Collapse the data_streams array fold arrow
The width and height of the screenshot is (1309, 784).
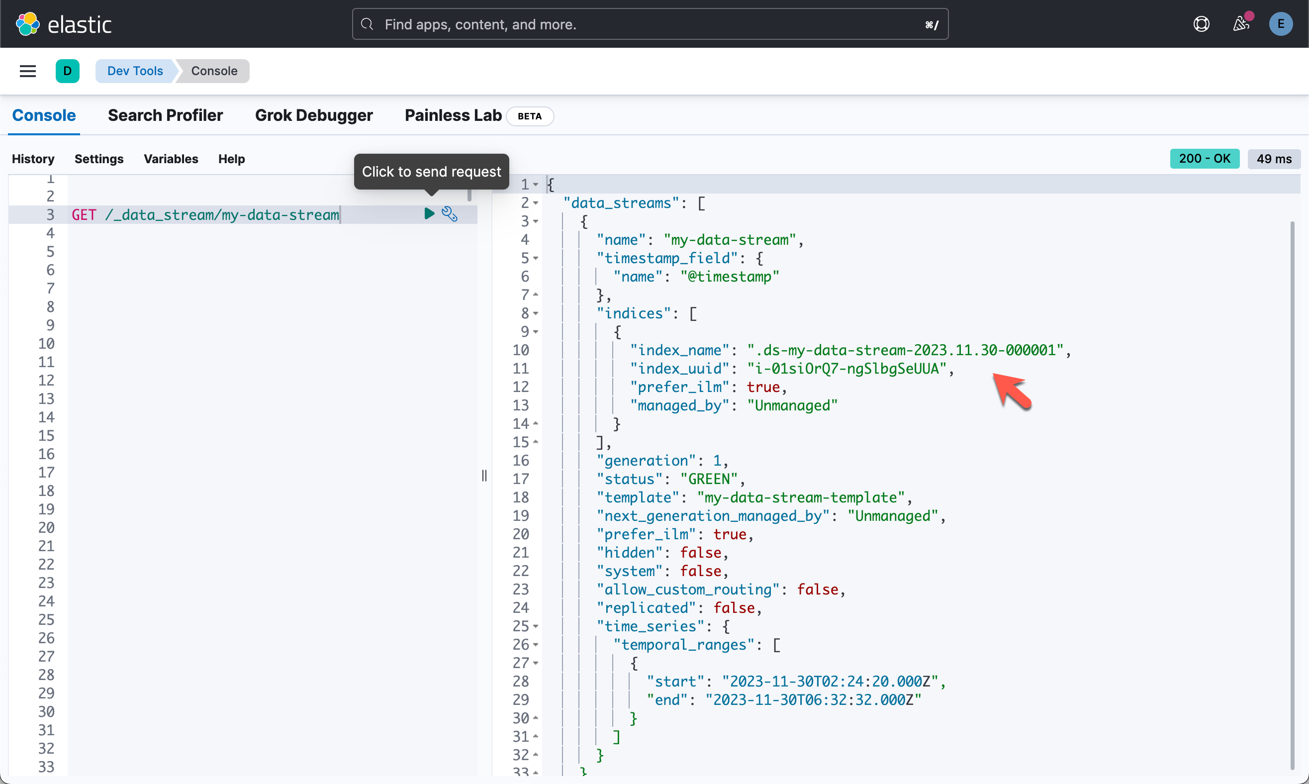coord(536,203)
